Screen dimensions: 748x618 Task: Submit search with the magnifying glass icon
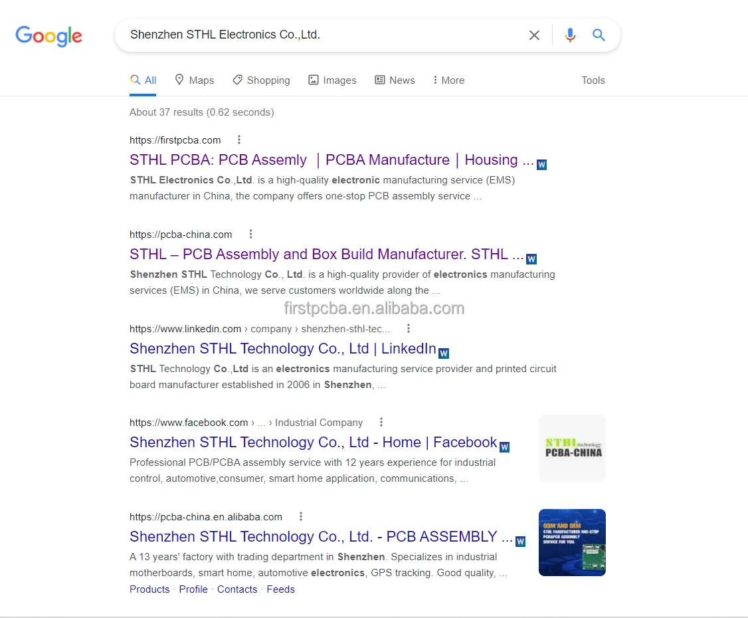pos(599,35)
